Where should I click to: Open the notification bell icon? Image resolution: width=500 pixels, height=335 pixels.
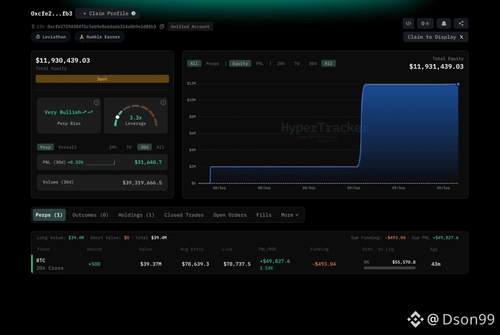(443, 24)
